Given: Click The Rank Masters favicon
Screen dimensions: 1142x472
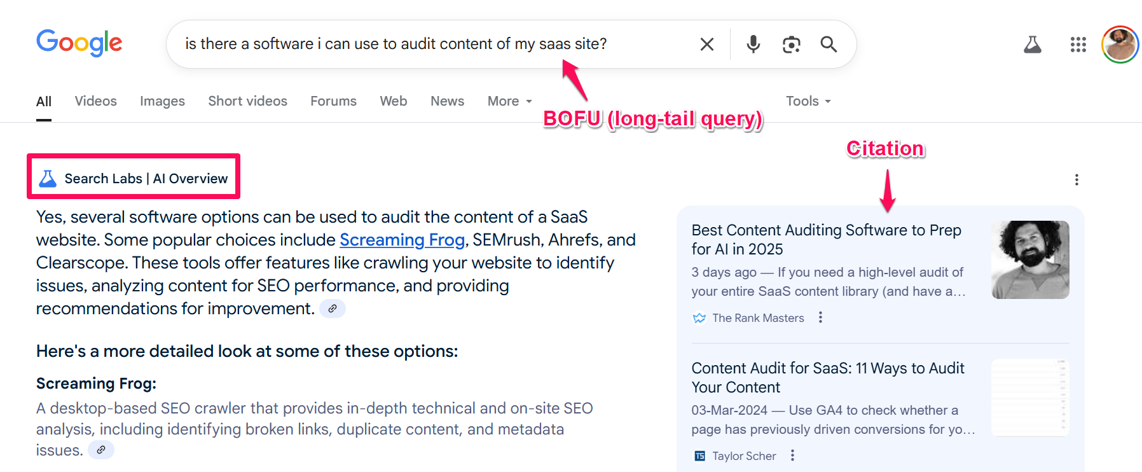Looking at the screenshot, I should pyautogui.click(x=699, y=318).
